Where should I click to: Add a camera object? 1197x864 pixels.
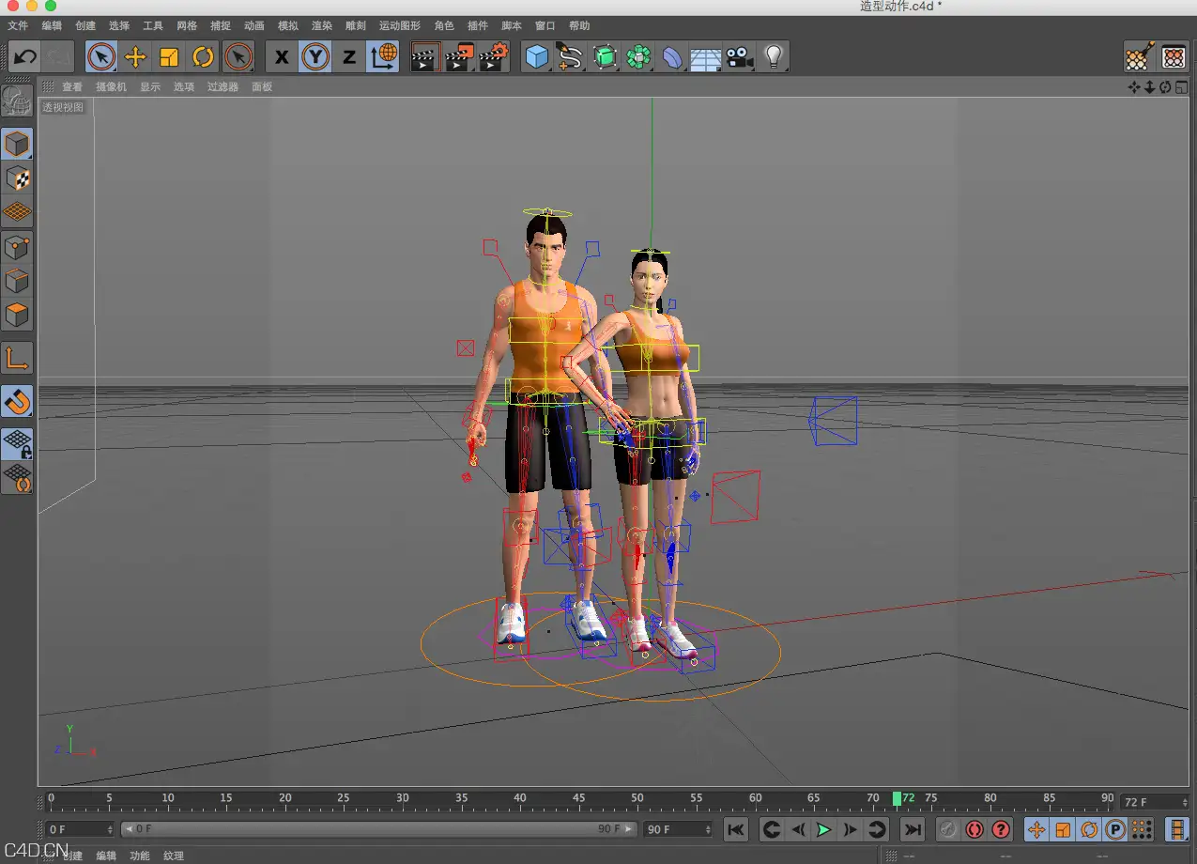pyautogui.click(x=739, y=57)
